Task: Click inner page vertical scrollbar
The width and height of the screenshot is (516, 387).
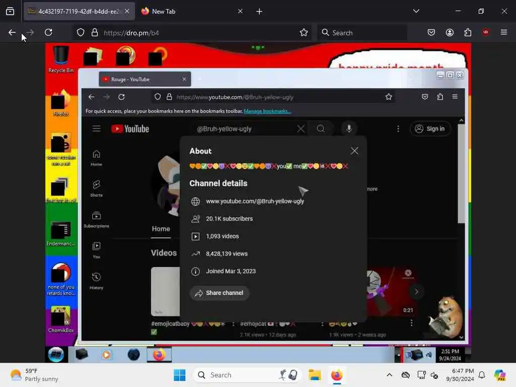Action: (462, 173)
